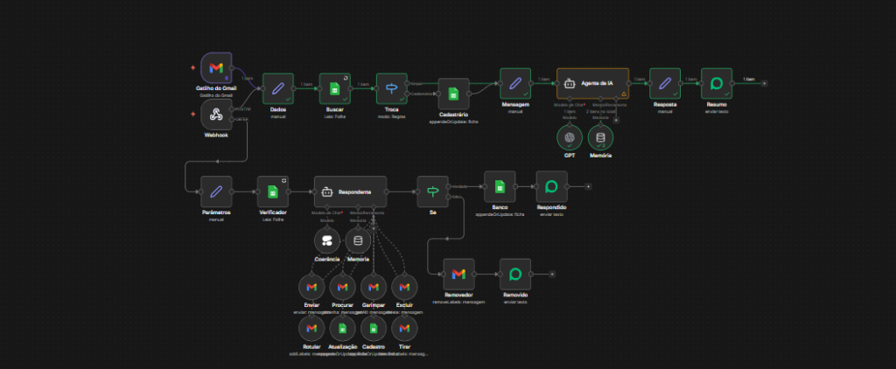The width and height of the screenshot is (896, 369).
Task: Select the Memória node under Agente de IA
Action: [600, 137]
